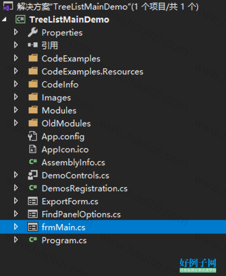Expand the FindPanelOptions.cs node
226x276 pixels.
point(16,214)
